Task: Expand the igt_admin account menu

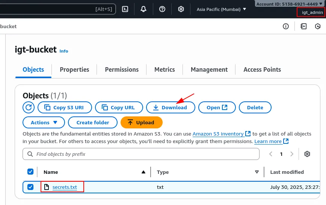Action: (x=312, y=12)
